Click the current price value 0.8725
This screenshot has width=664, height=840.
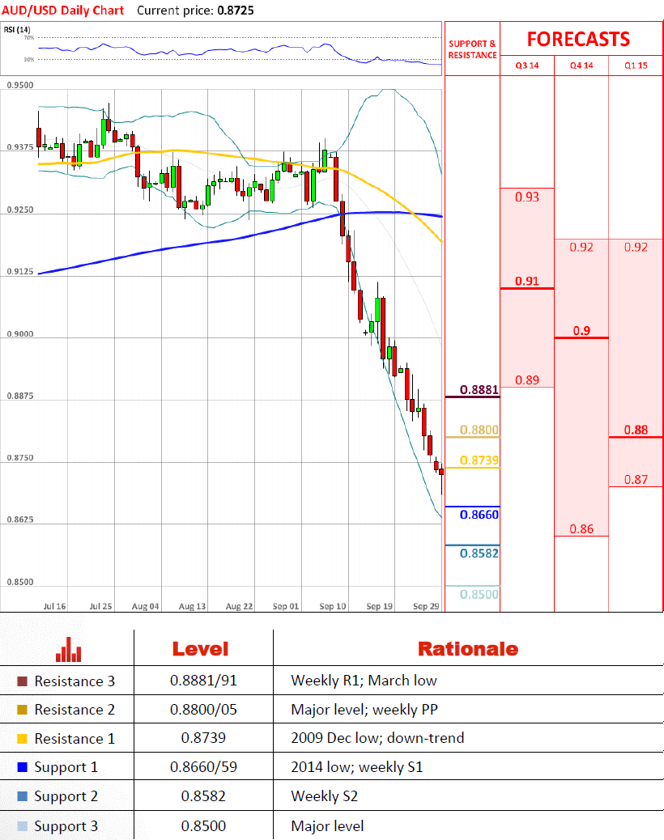(236, 11)
